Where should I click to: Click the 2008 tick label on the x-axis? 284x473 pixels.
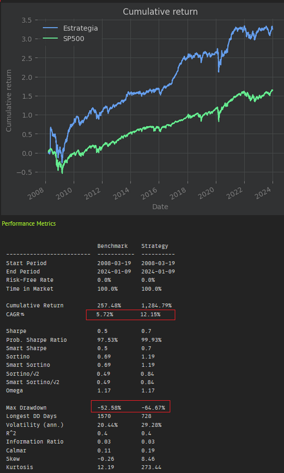(37, 193)
